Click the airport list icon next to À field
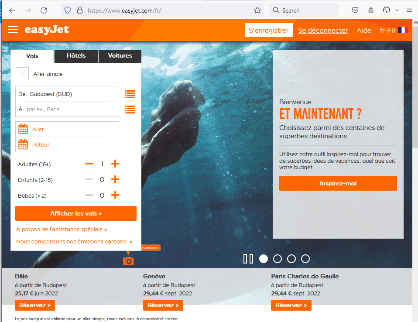Image resolution: width=418 pixels, height=322 pixels. (130, 110)
